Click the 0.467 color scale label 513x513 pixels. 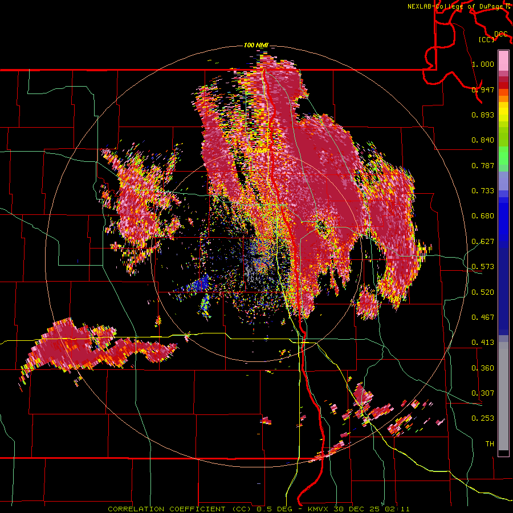[483, 317]
